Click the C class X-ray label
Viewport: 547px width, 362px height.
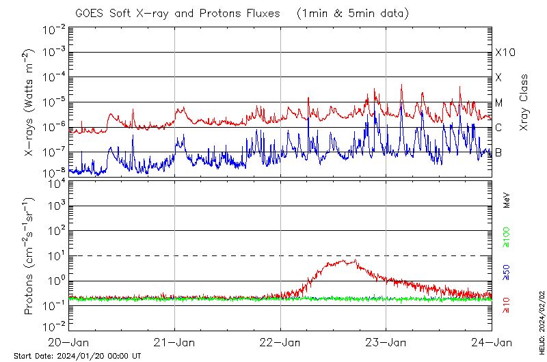tap(498, 128)
